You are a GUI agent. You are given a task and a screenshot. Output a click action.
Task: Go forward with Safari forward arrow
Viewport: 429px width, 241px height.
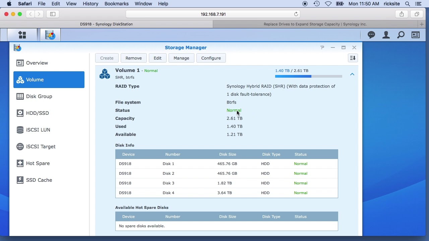(39, 14)
